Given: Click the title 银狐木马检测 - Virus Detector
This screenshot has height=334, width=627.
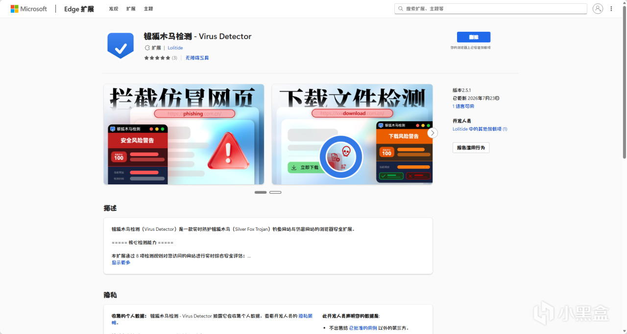Looking at the screenshot, I should tap(197, 37).
